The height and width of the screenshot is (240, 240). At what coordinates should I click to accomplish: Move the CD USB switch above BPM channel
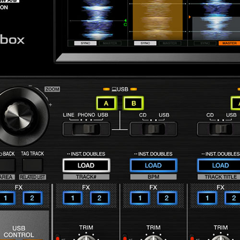[154, 129]
